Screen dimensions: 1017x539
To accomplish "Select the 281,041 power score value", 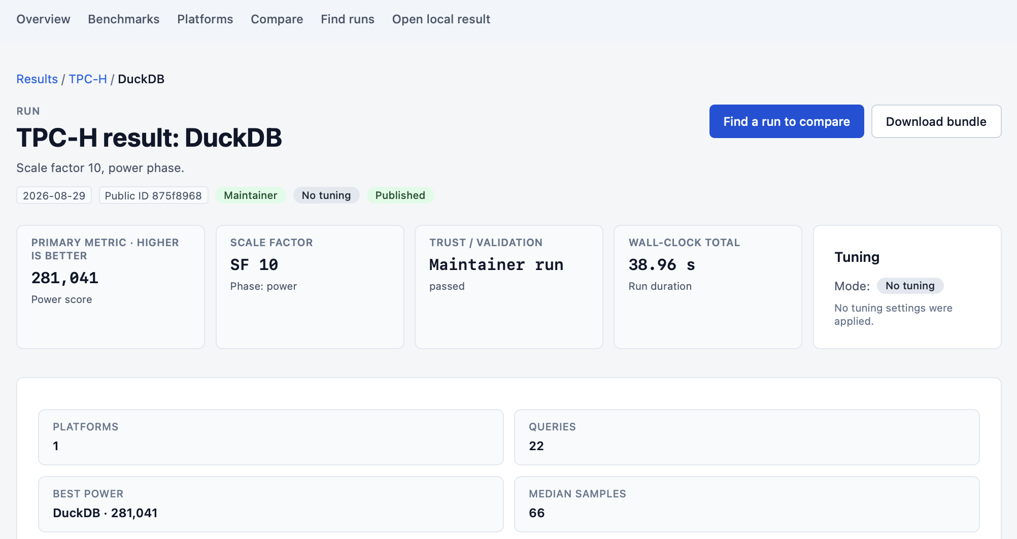I will pyautogui.click(x=65, y=278).
